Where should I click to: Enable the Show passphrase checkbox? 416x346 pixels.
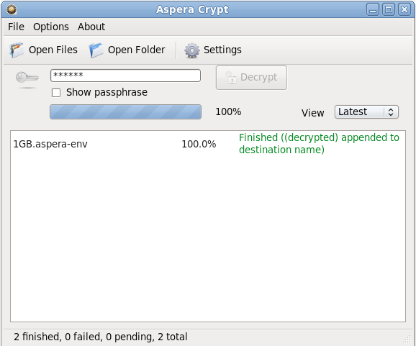tap(56, 93)
